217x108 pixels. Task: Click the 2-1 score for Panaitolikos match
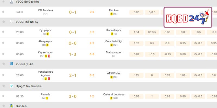[73, 75]
